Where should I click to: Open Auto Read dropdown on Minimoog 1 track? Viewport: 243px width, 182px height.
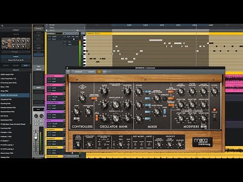point(54,39)
